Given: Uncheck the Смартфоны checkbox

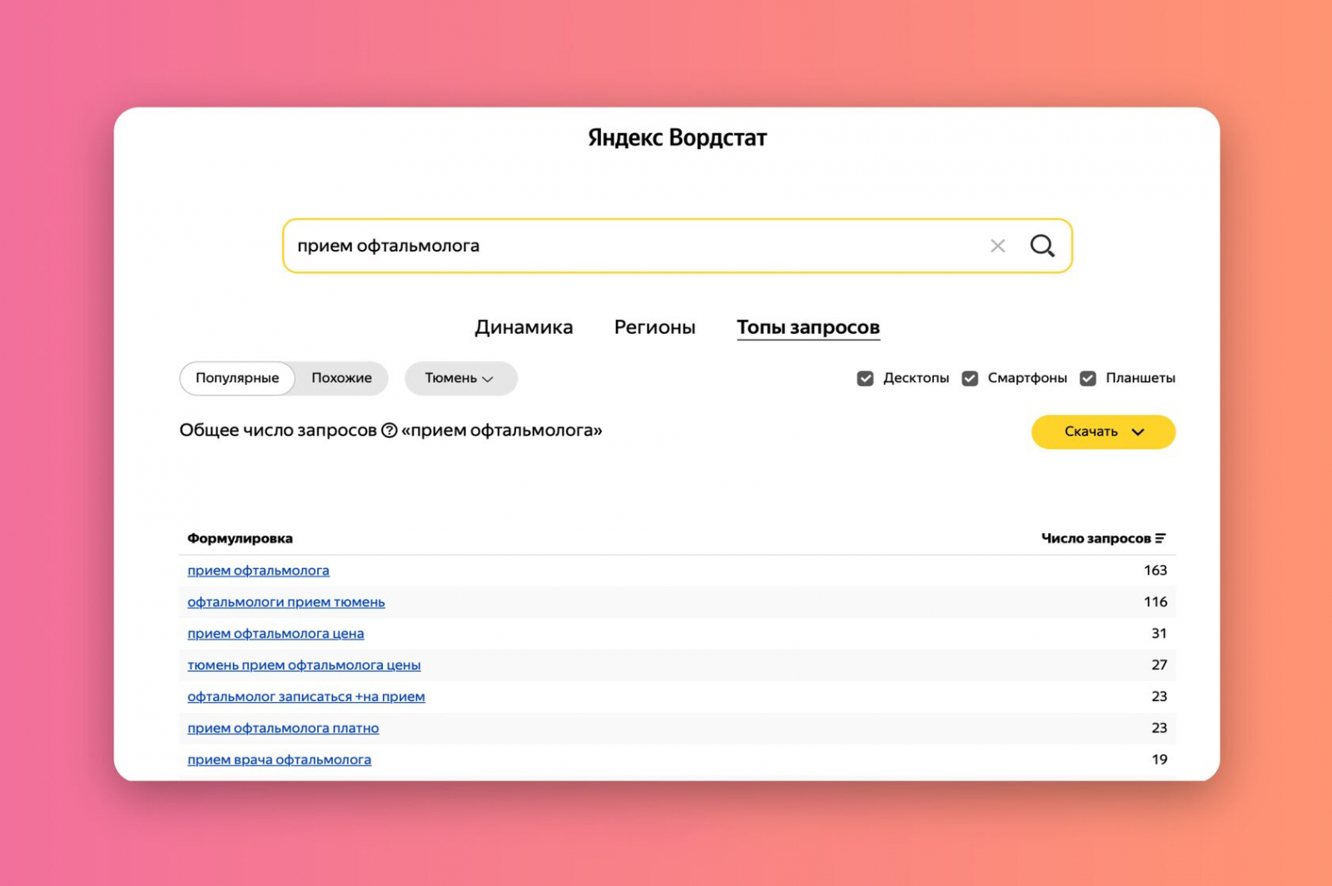Looking at the screenshot, I should pyautogui.click(x=970, y=378).
